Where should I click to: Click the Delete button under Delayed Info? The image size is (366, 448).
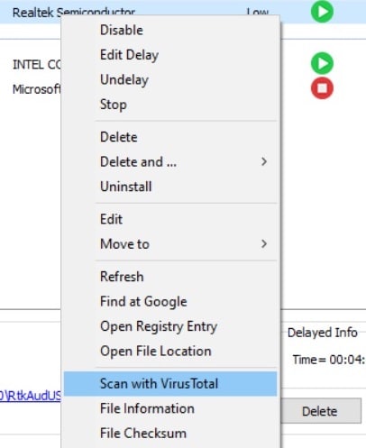[320, 411]
